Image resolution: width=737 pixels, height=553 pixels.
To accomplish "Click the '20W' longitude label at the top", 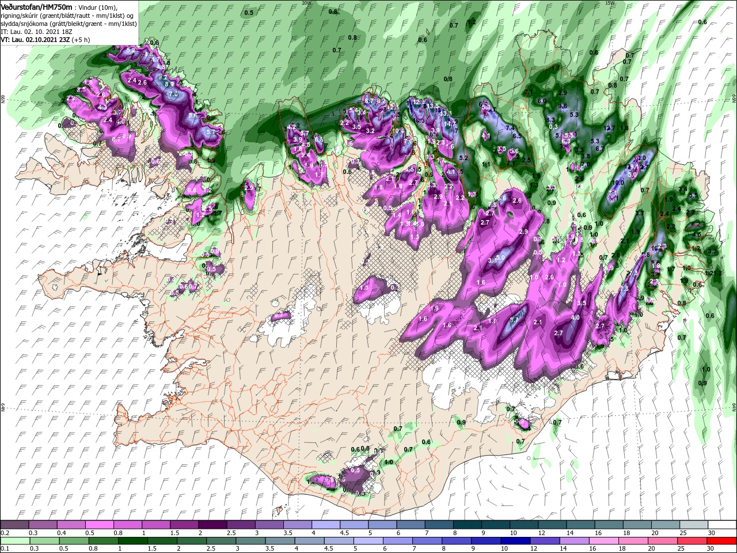I will coord(306,3).
